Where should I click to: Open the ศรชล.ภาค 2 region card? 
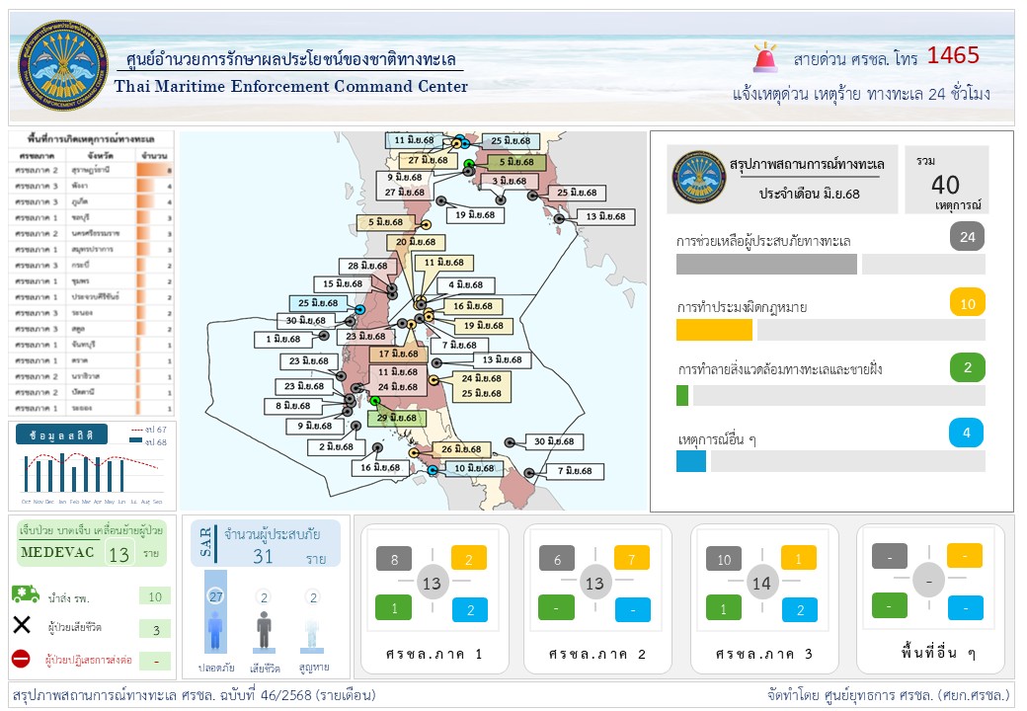pyautogui.click(x=596, y=597)
